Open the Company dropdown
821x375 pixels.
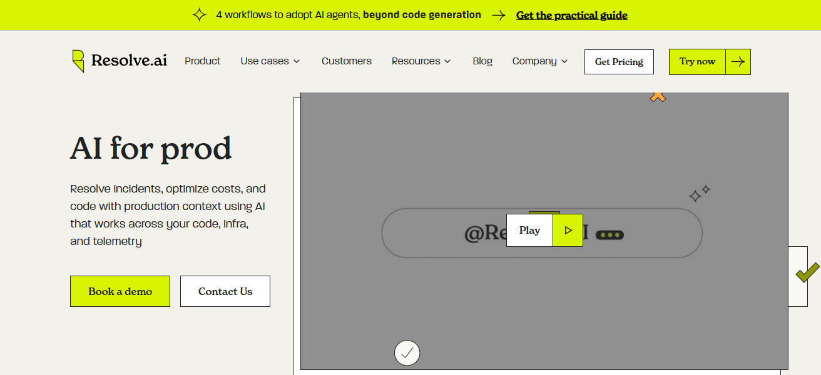coord(539,61)
